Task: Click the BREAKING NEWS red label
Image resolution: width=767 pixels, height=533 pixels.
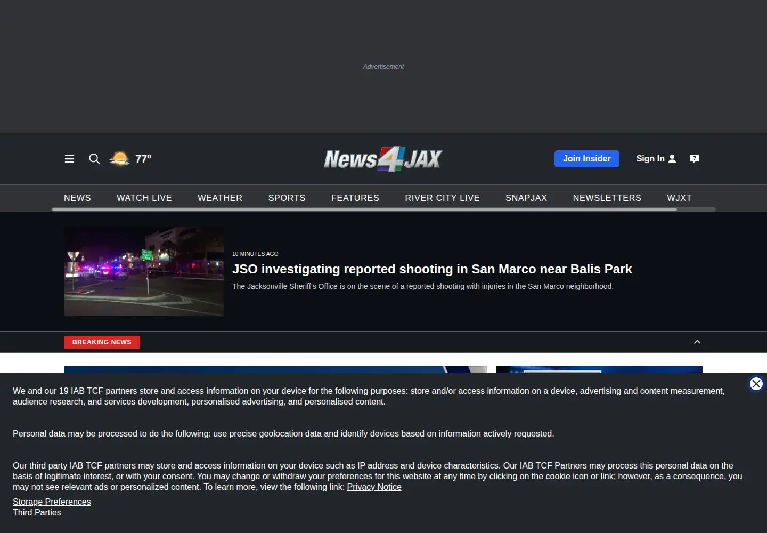Action: [x=102, y=342]
